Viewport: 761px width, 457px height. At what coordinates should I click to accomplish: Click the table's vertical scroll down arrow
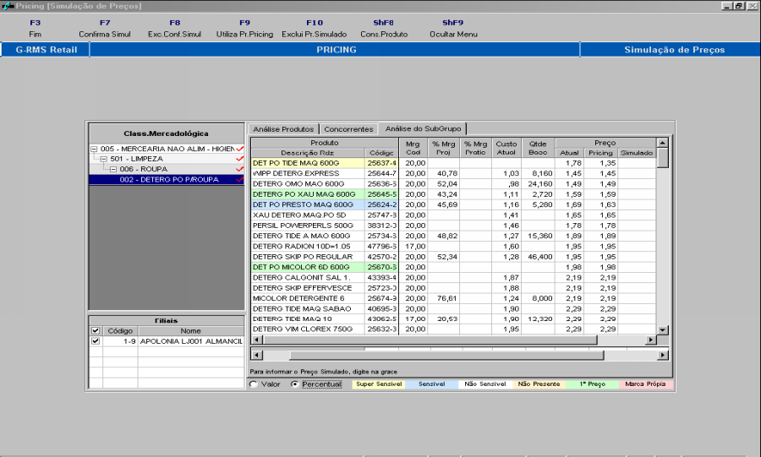coord(663,329)
